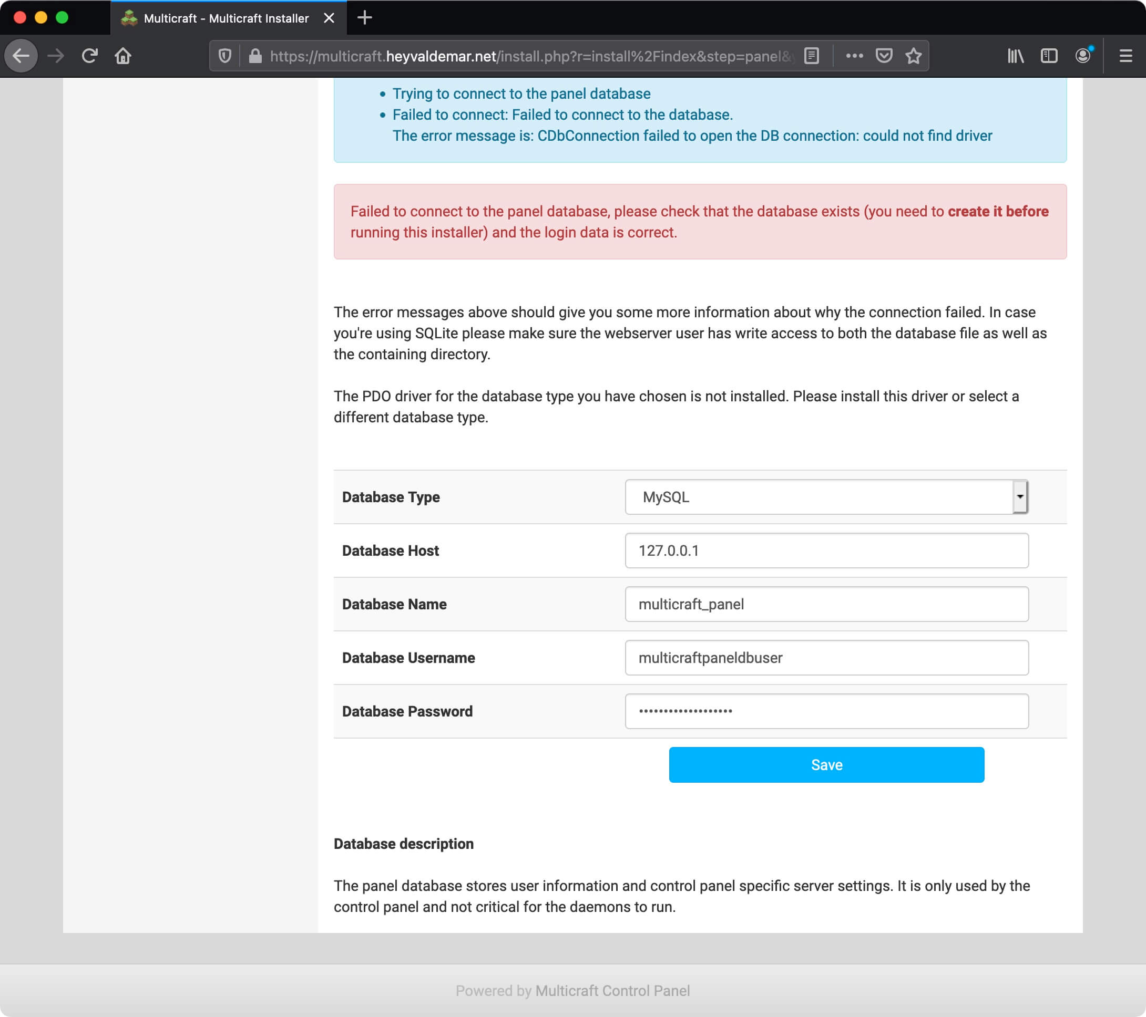Click macOS green fullscreen window button
Image resolution: width=1146 pixels, height=1017 pixels.
(62, 17)
